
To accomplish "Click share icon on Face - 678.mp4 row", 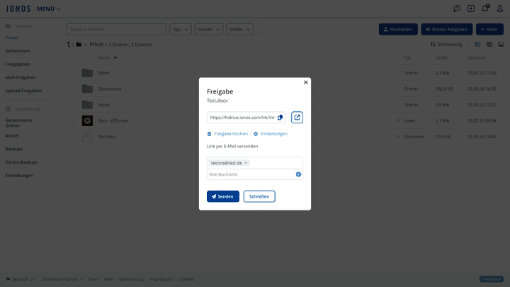I will (x=398, y=120).
